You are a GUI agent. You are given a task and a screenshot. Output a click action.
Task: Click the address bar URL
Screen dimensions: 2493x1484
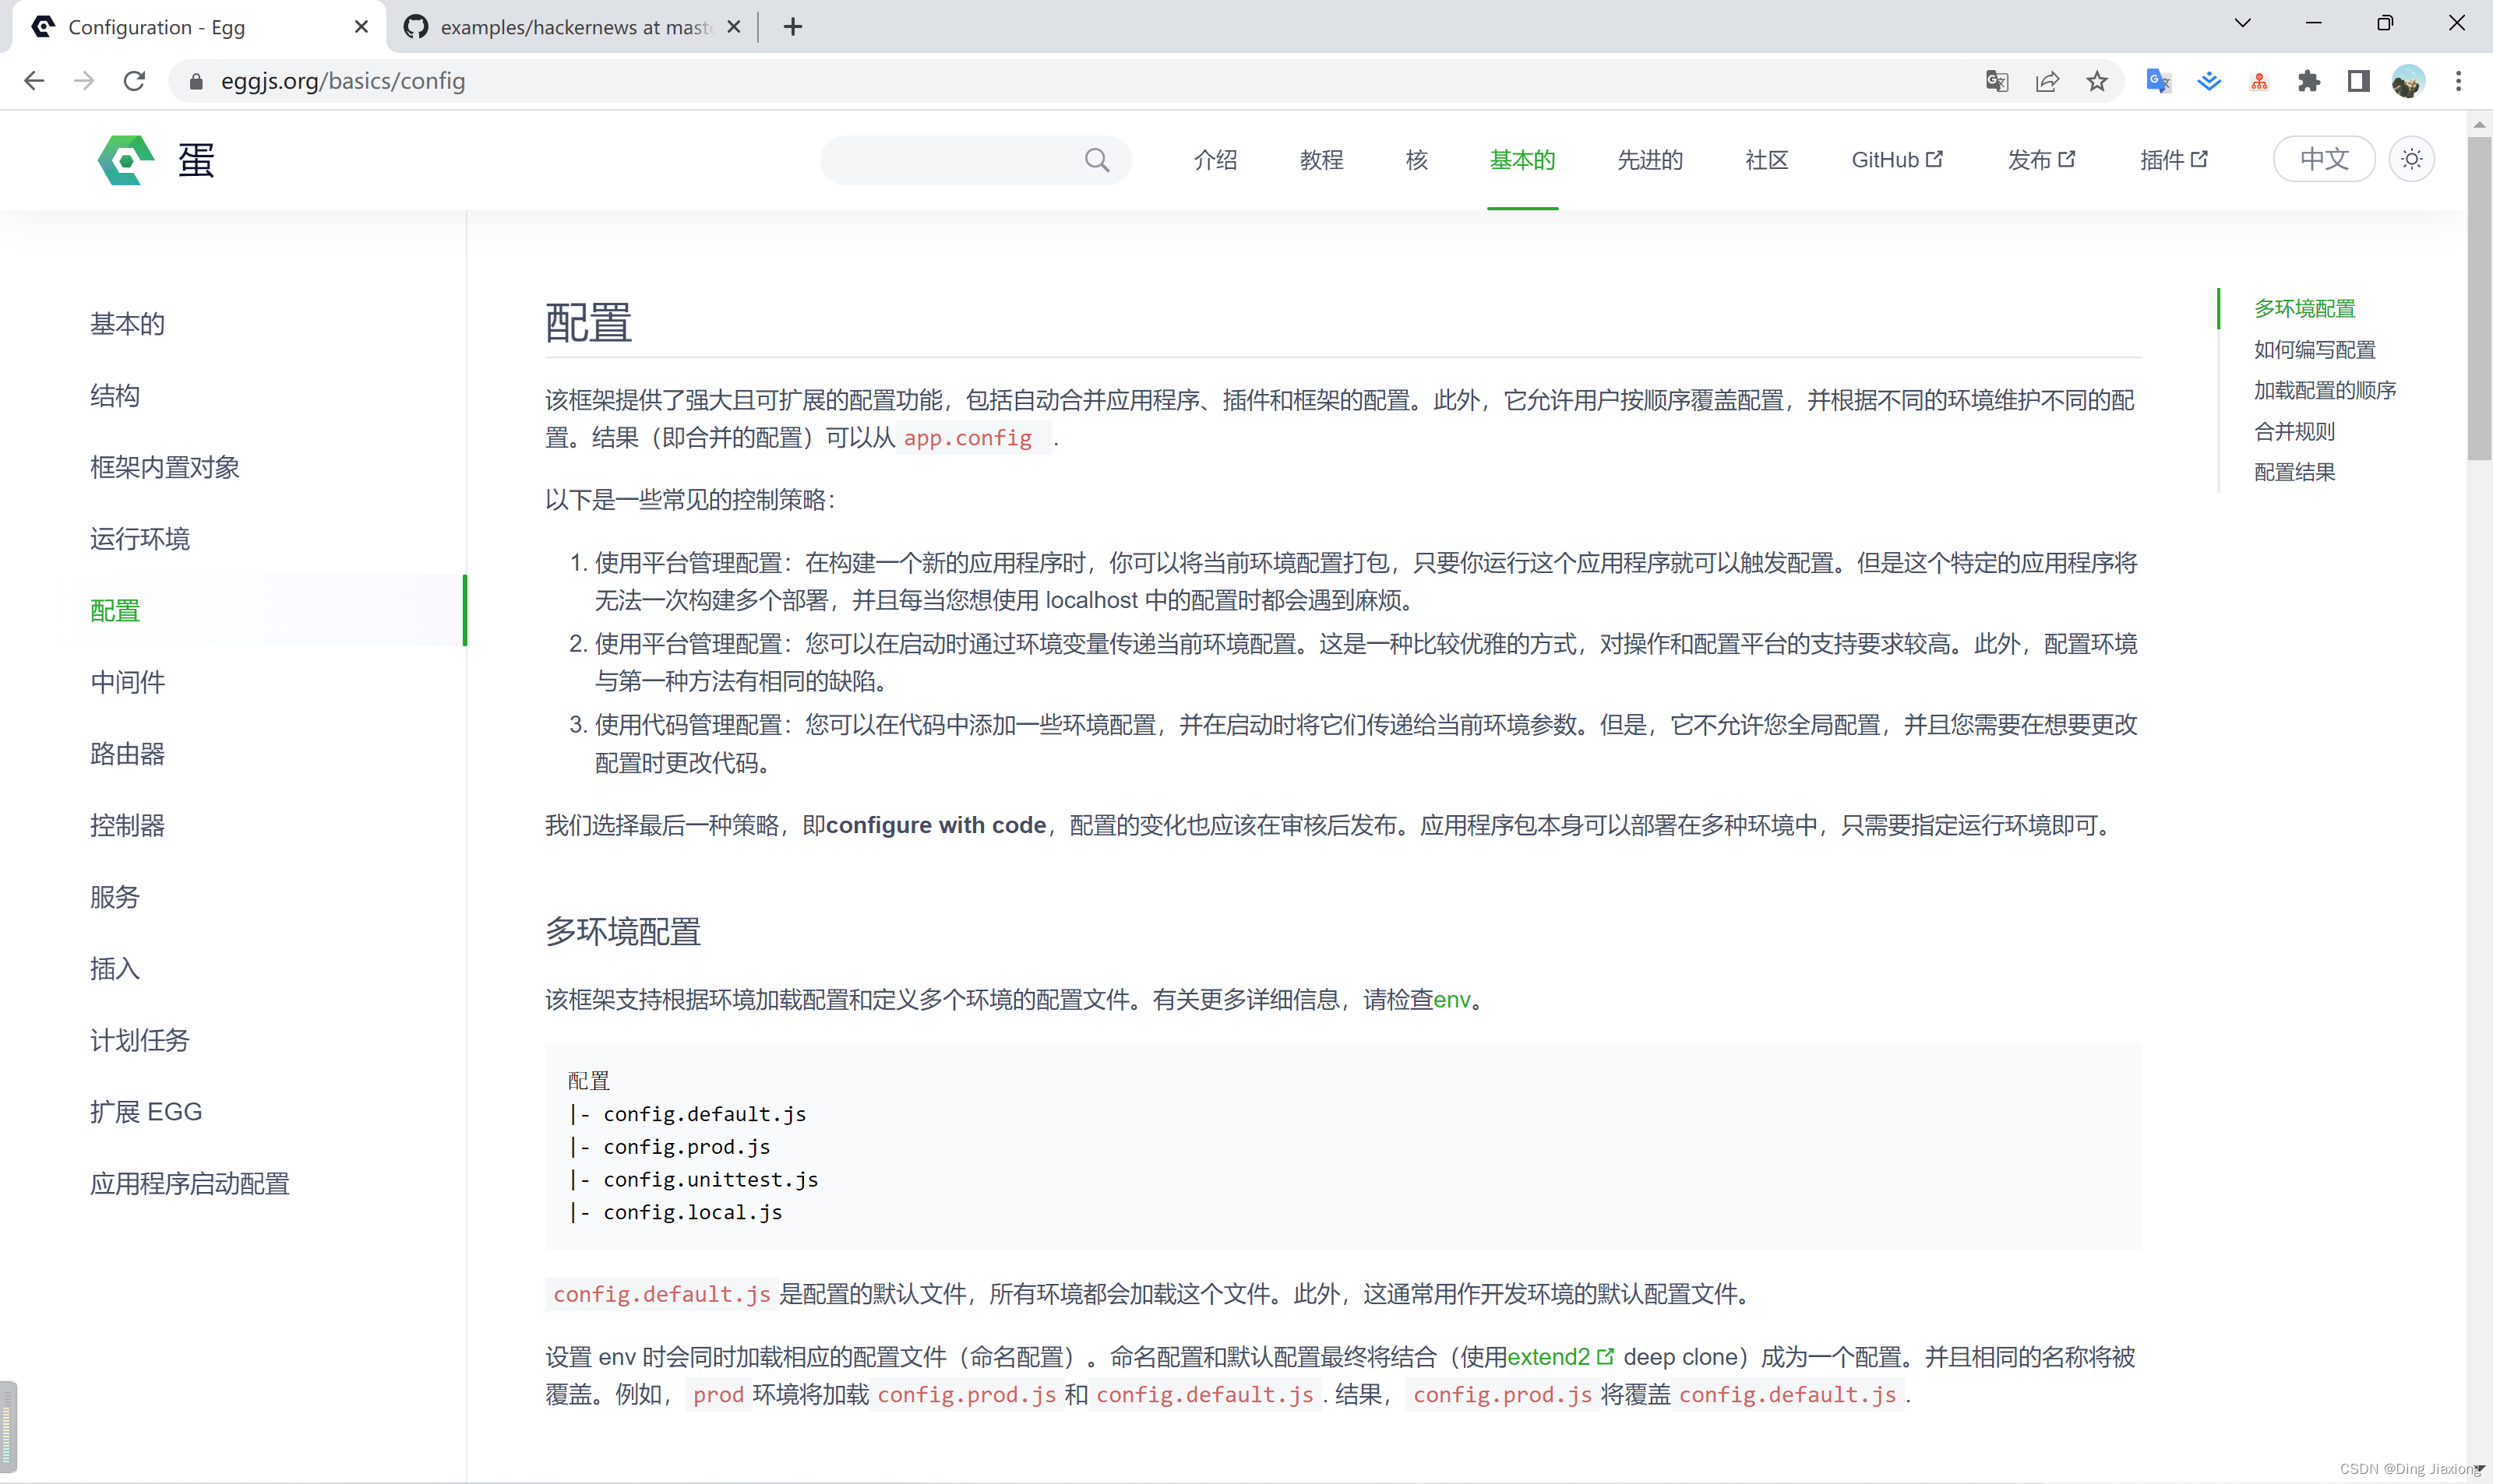(x=343, y=81)
